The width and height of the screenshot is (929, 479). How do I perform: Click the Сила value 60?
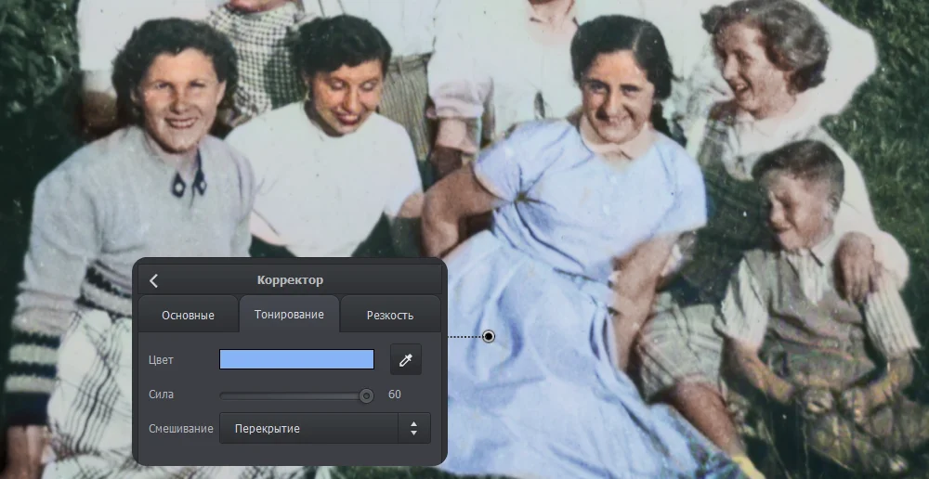point(395,395)
